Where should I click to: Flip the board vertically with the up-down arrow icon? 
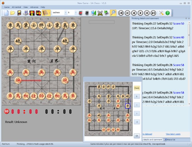pos(32,13)
